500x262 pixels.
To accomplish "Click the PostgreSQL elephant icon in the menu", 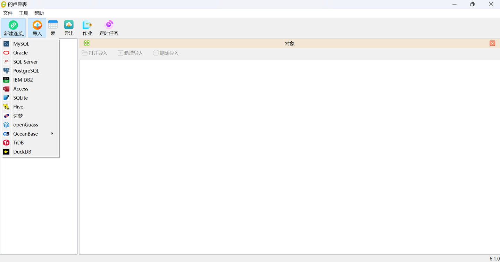I will [x=6, y=71].
